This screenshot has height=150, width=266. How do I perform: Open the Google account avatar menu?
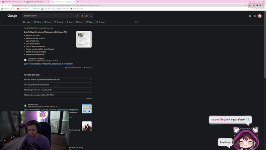[x=259, y=16]
